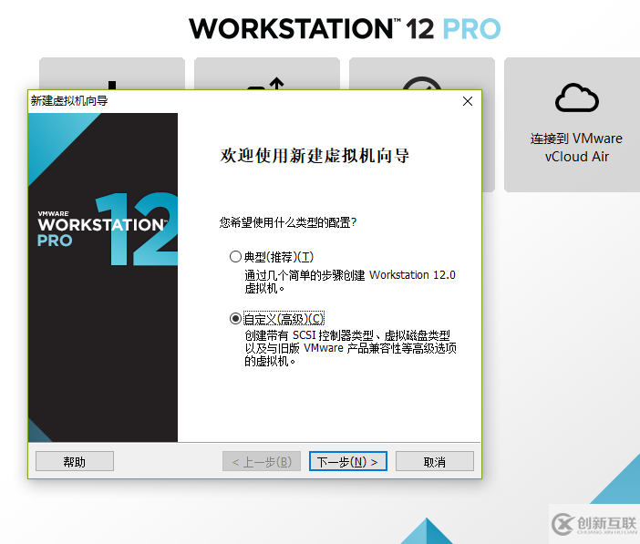Image resolution: width=640 pixels, height=544 pixels.
Task: Open 连接到 VMware vCloud Air tile label
Action: click(576, 148)
